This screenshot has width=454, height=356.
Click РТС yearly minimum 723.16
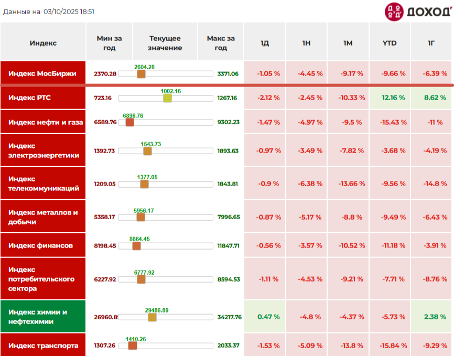coord(103,98)
